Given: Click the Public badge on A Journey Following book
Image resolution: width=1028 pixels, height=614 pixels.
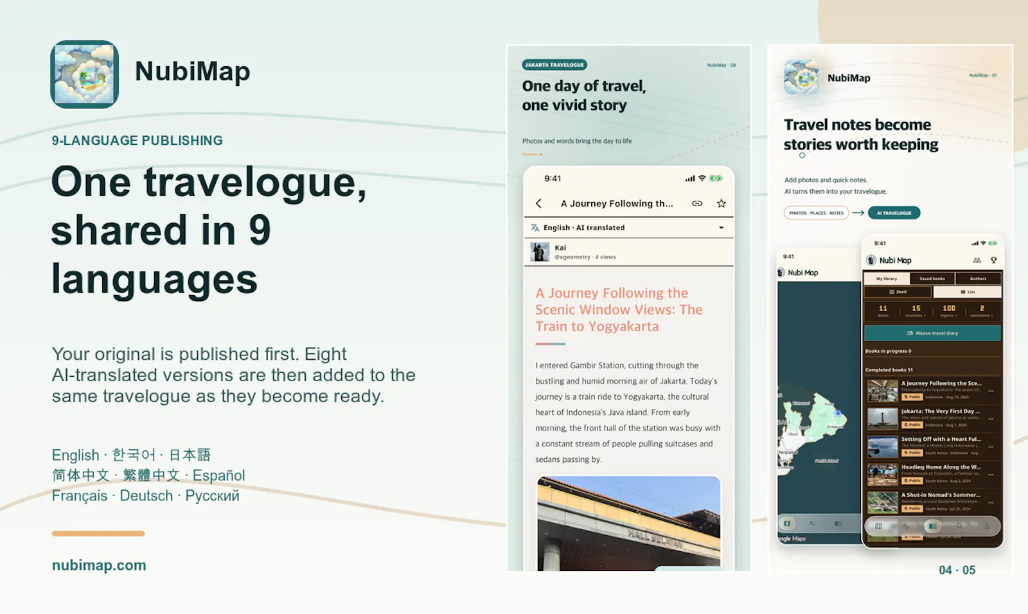Looking at the screenshot, I should 912,397.
